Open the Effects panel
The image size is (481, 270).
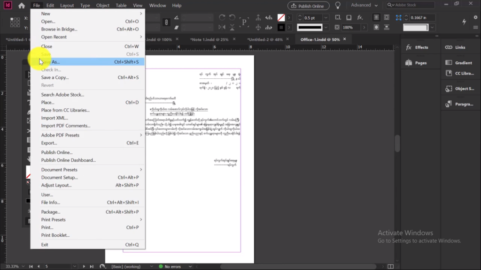tap(417, 47)
